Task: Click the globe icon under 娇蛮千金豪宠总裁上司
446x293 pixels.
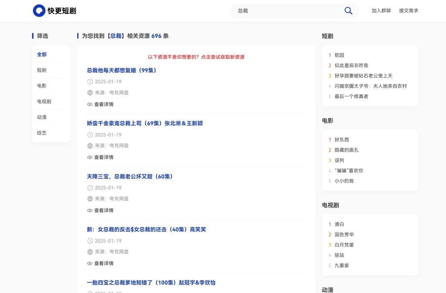Action: [90, 146]
